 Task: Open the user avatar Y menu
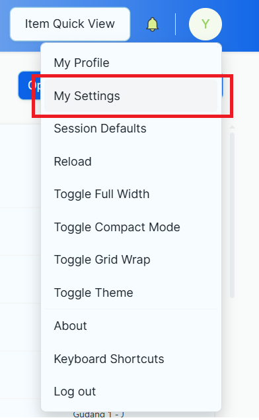(205, 24)
